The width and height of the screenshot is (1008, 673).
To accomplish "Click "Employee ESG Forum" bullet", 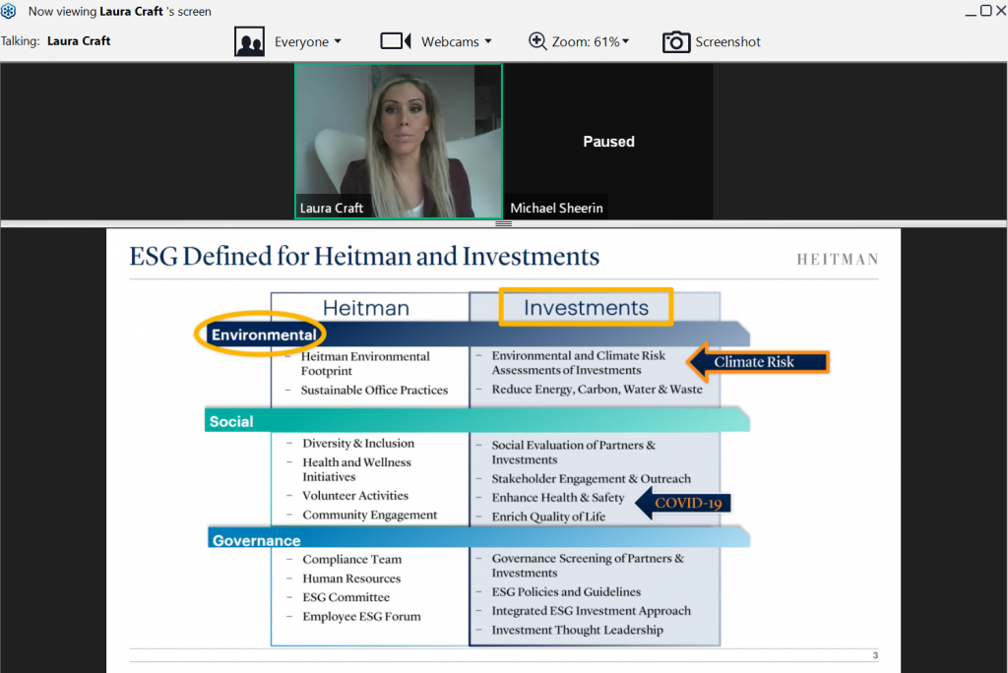I will pyautogui.click(x=362, y=617).
